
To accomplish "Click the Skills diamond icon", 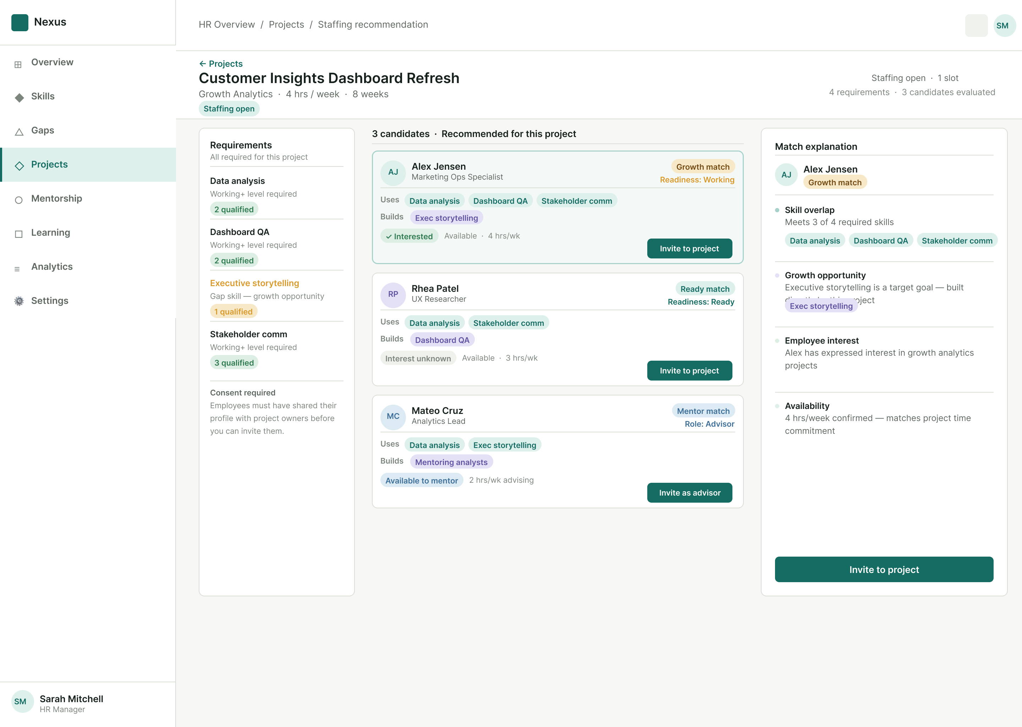I will (x=19, y=98).
